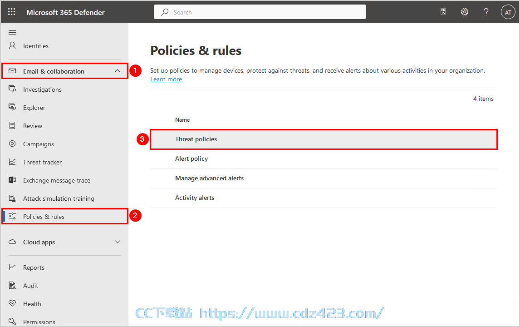Go to Audit page

coord(30,286)
